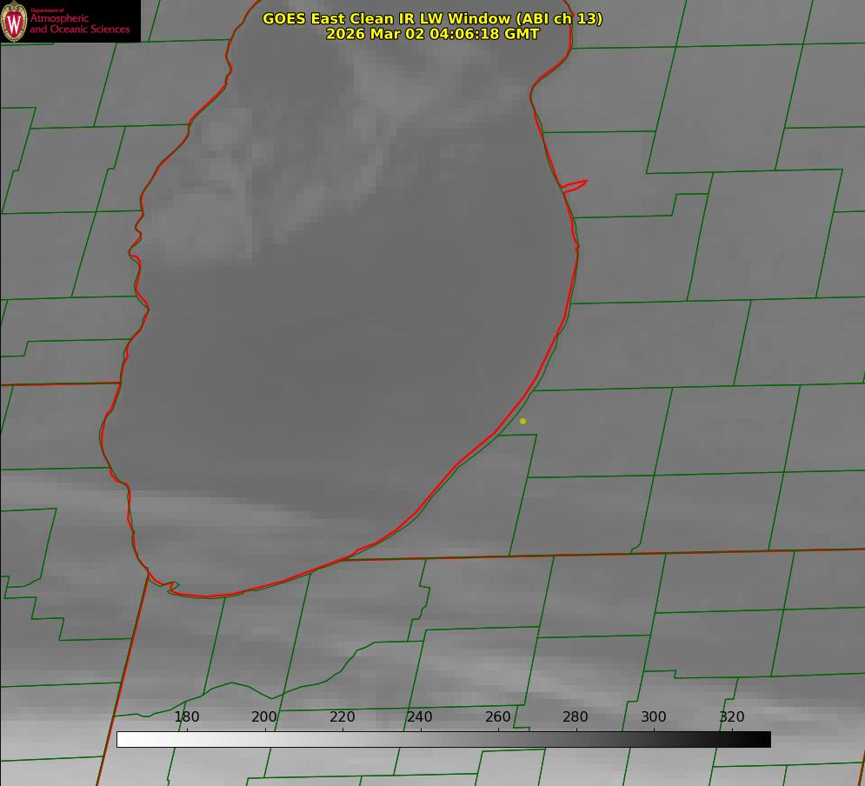Click the University of Wisconsin crest logo

coord(14,21)
